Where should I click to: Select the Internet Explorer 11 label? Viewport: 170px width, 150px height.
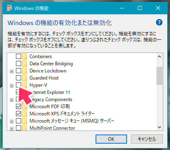50,92
